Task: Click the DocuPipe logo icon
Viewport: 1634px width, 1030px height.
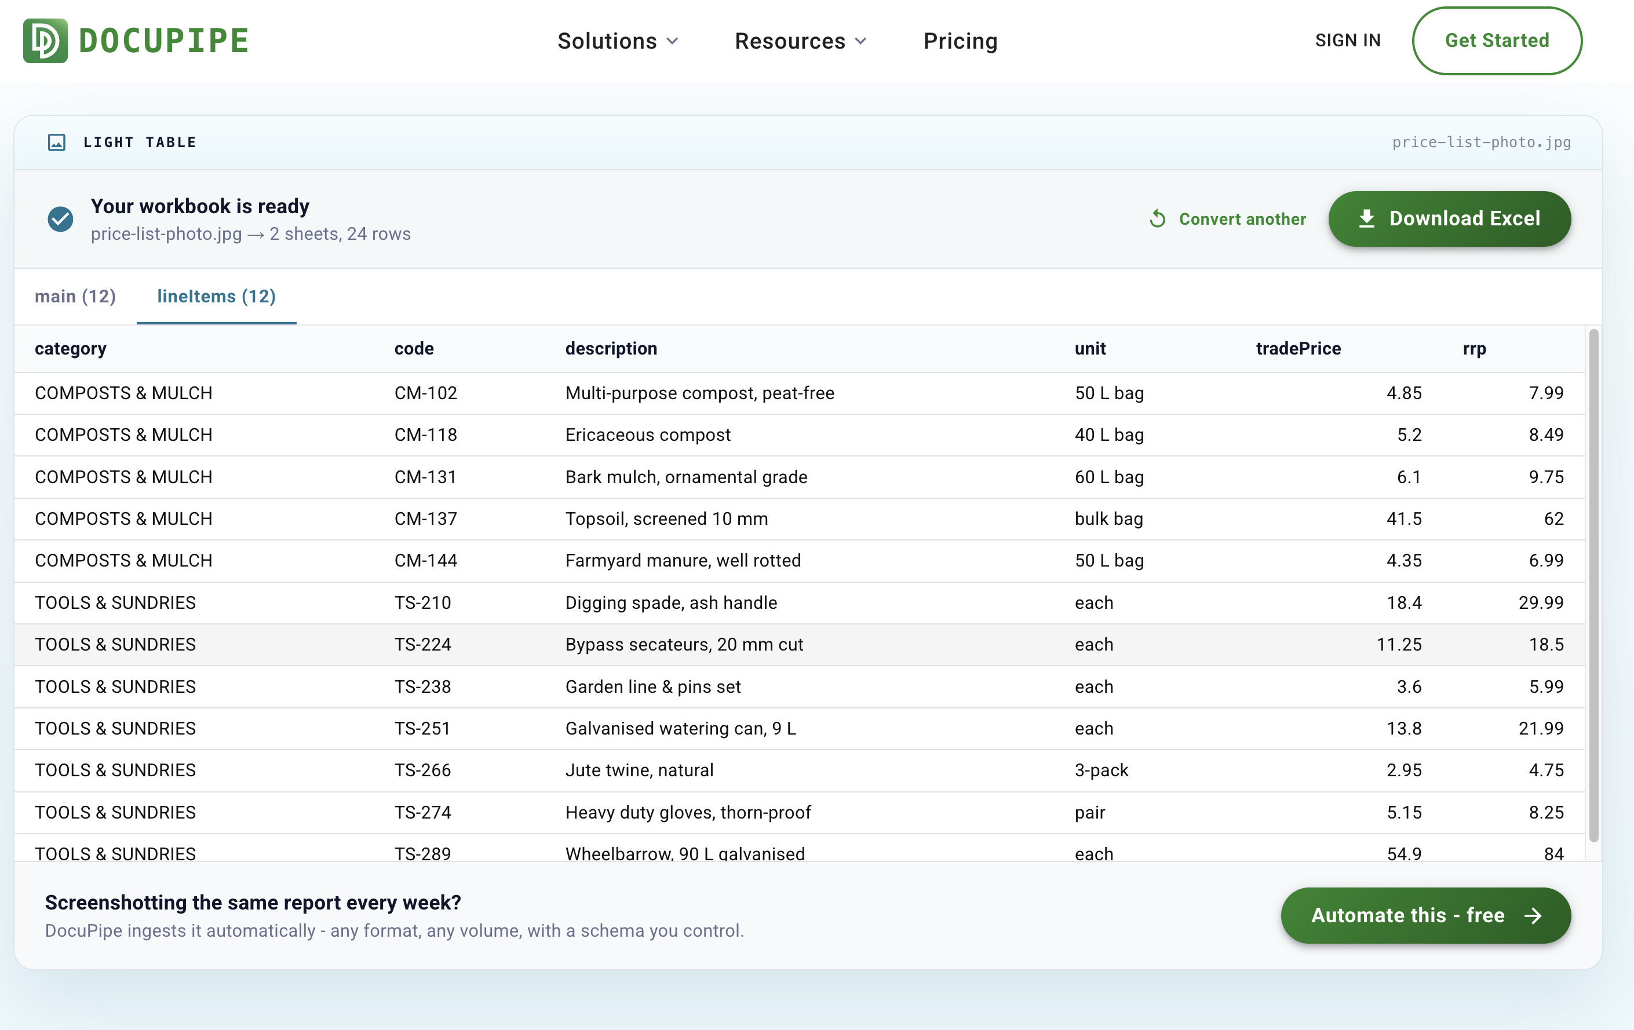Action: point(45,41)
